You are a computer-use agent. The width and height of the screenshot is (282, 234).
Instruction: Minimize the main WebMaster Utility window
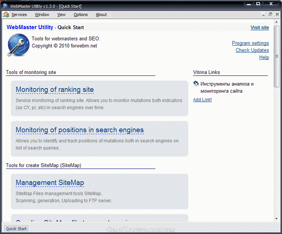(x=249, y=4)
